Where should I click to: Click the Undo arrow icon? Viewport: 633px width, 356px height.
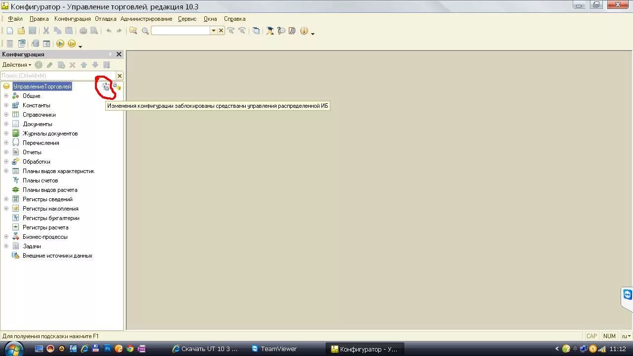(108, 31)
